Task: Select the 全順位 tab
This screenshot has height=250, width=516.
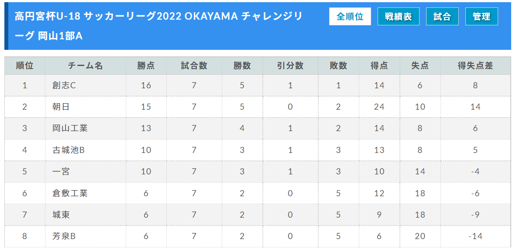Action: click(350, 17)
